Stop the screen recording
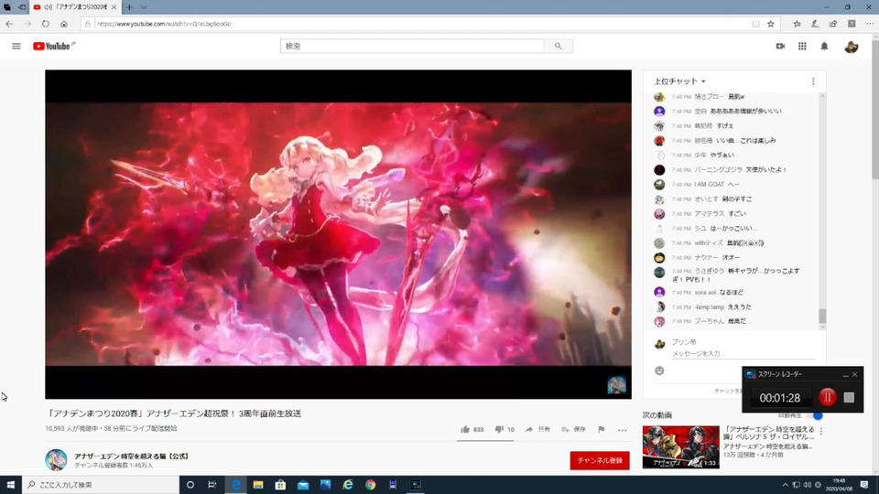This screenshot has height=494, width=879. [x=849, y=397]
